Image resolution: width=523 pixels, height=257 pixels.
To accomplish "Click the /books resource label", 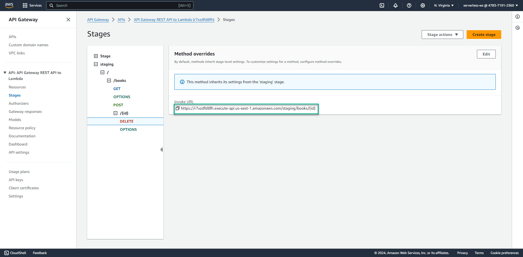I will 120,80.
